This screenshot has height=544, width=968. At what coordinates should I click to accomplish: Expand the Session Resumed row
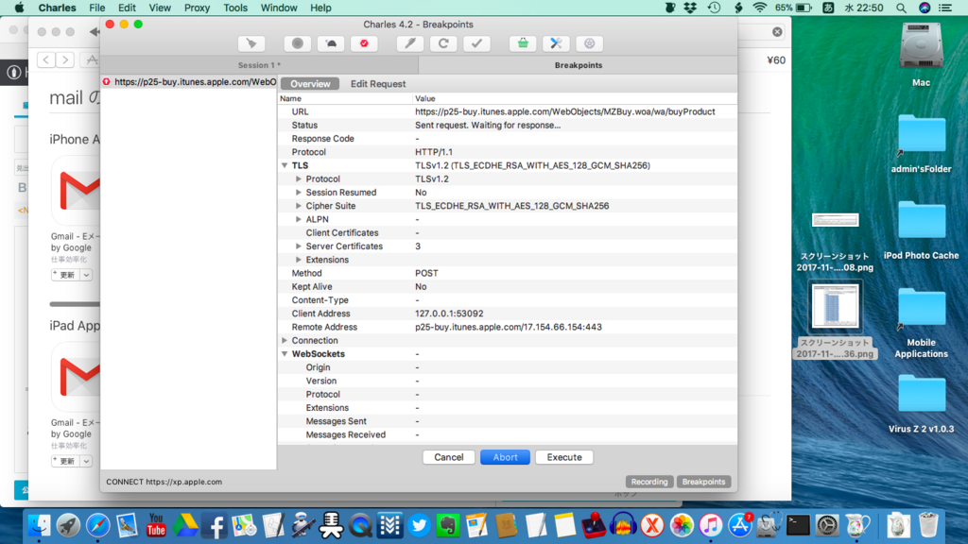pos(299,193)
